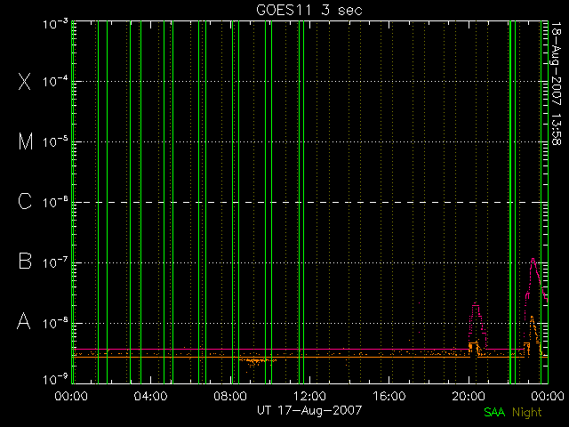Click the 16:00 time axis label
569x427 pixels.
[x=389, y=396]
